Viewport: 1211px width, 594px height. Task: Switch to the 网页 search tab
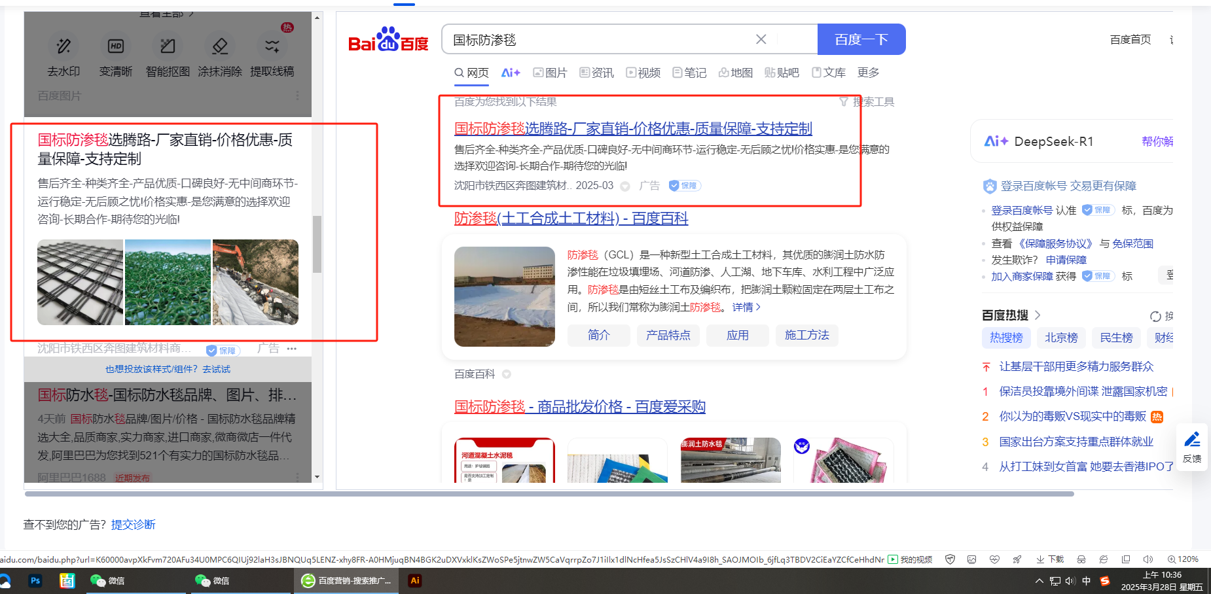coord(472,73)
